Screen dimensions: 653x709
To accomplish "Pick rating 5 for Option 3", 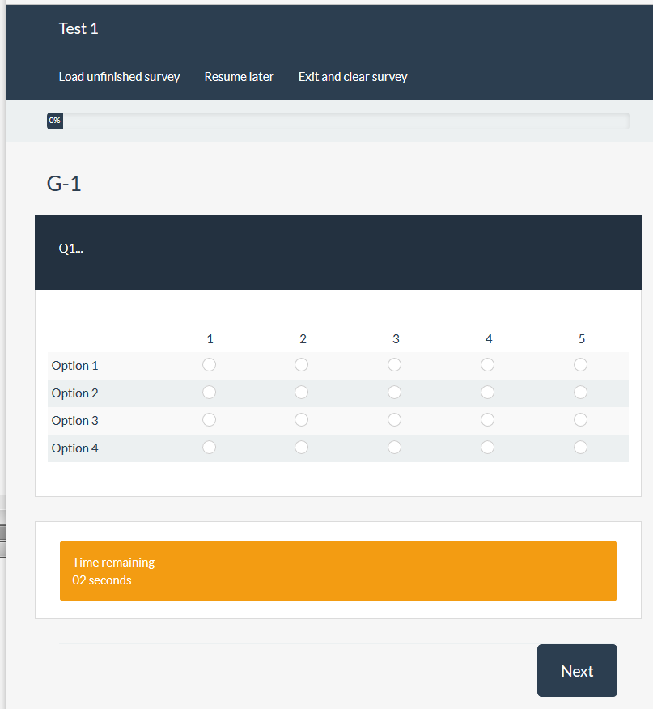I will [x=580, y=420].
